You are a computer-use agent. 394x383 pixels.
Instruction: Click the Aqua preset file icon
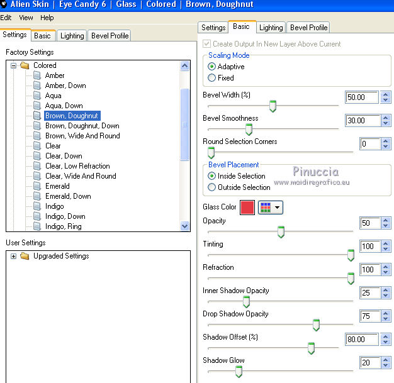pyautogui.click(x=37, y=96)
